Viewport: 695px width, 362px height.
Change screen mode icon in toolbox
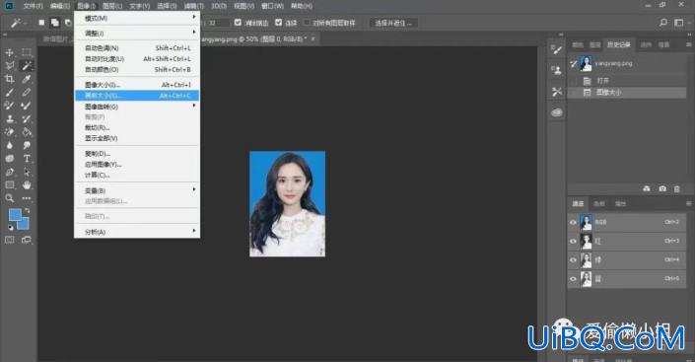[27, 240]
